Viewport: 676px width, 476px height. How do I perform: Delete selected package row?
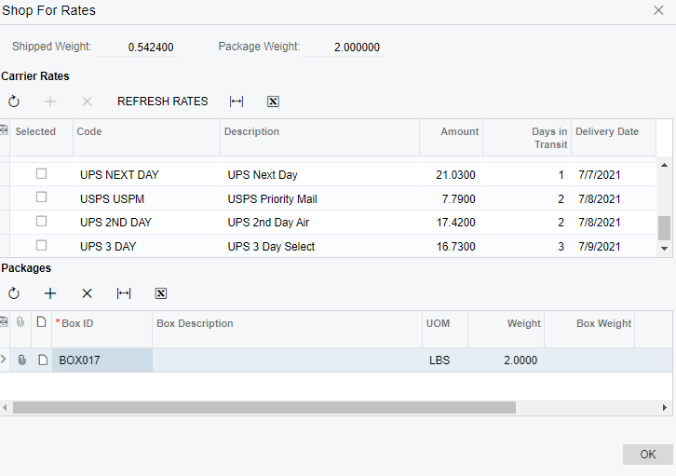(88, 293)
